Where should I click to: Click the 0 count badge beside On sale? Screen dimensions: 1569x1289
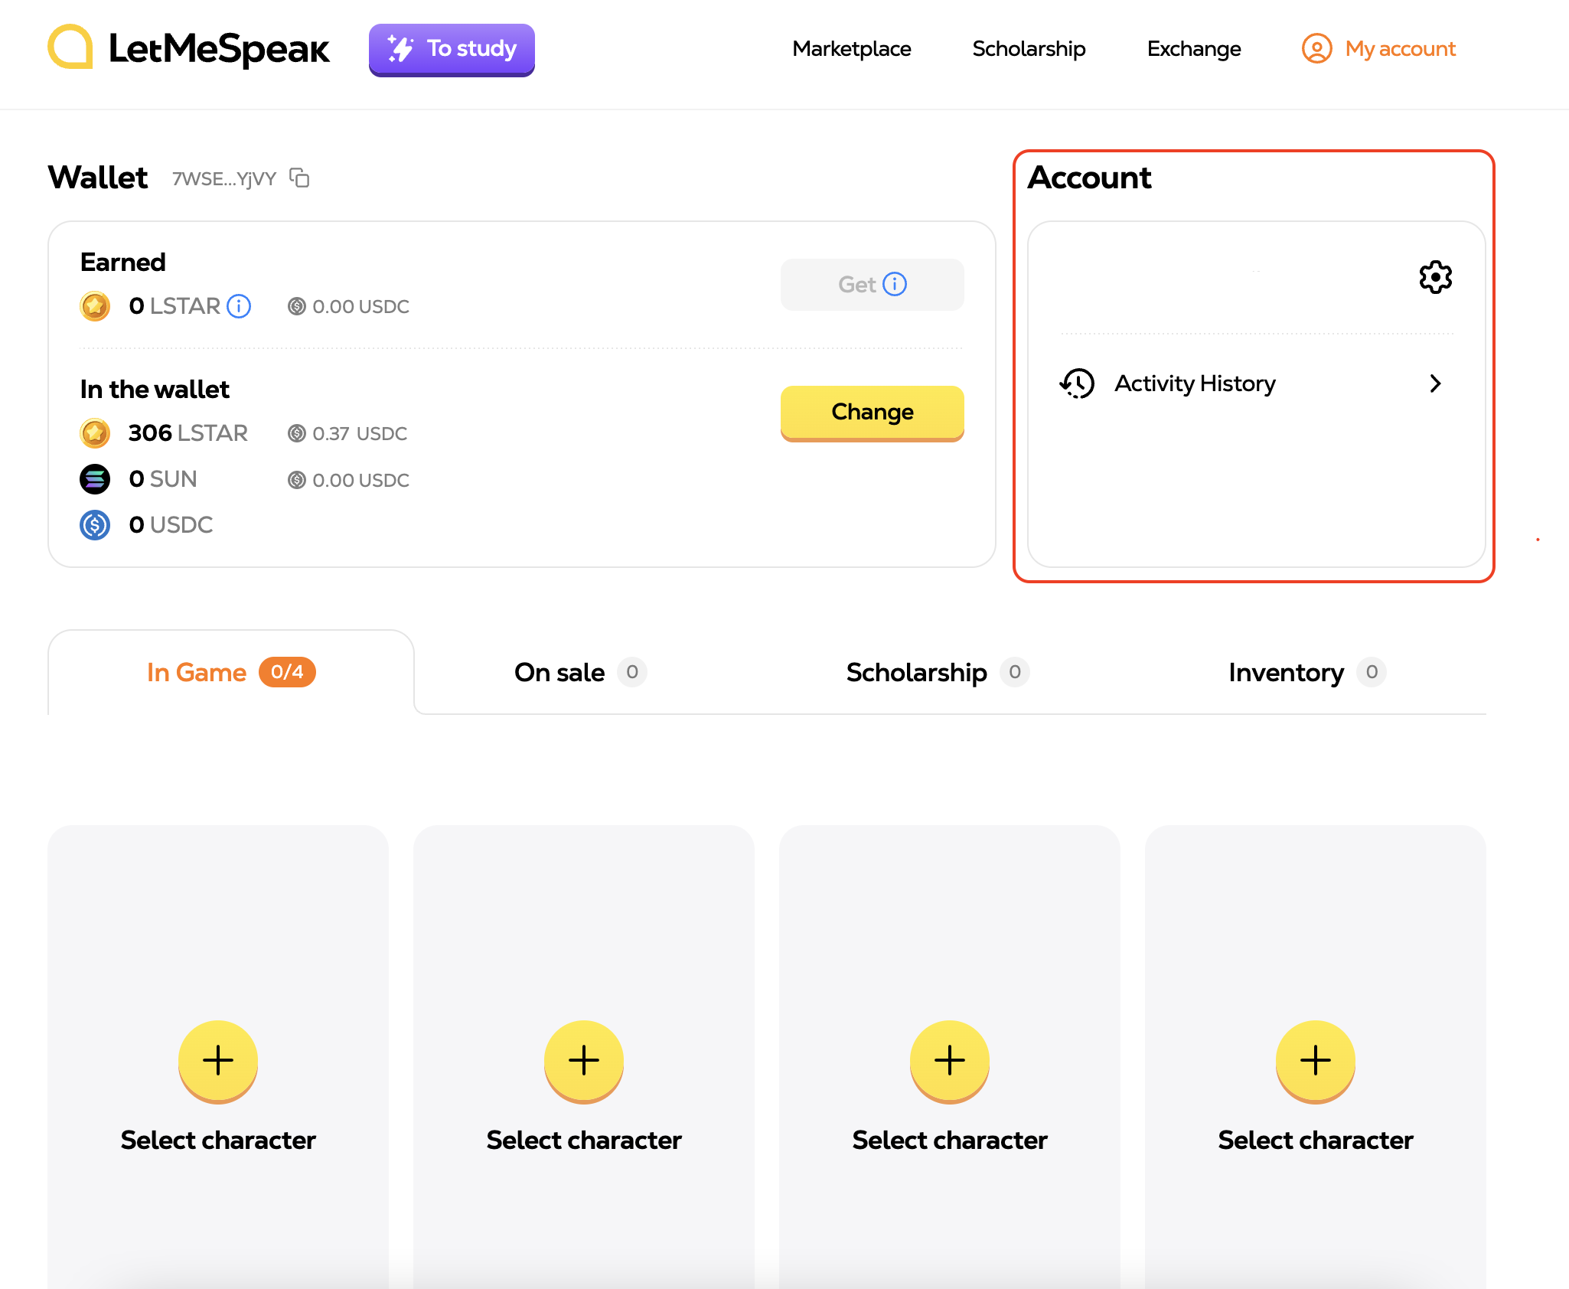(x=632, y=672)
